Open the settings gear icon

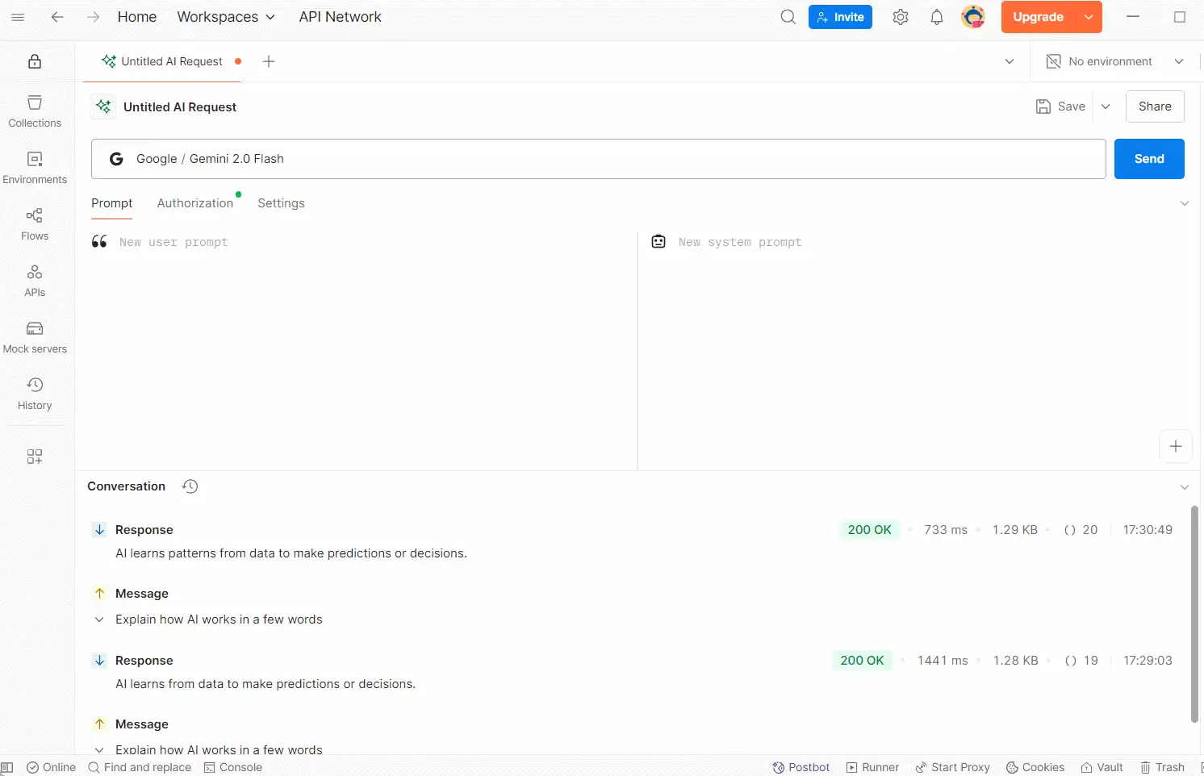click(901, 17)
